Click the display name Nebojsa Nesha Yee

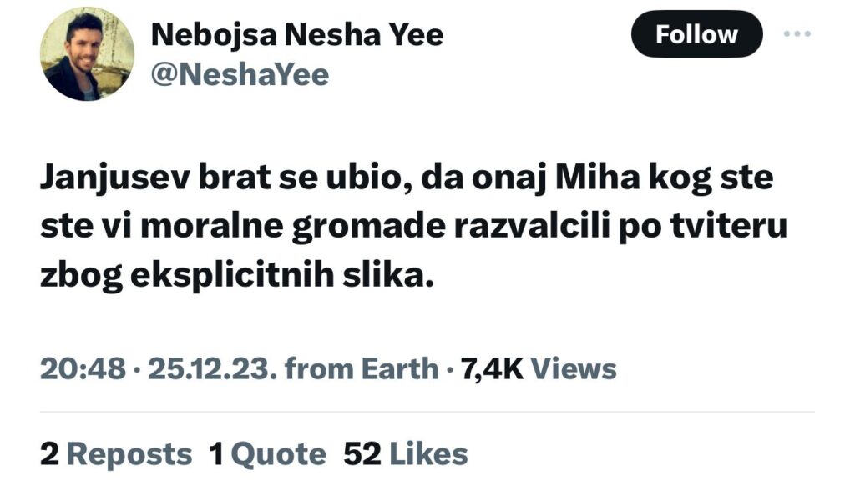click(x=296, y=34)
